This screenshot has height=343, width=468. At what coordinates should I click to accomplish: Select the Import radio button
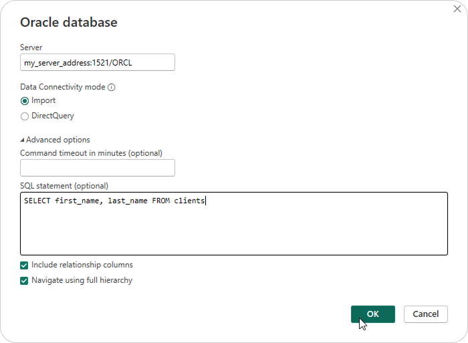coord(25,101)
